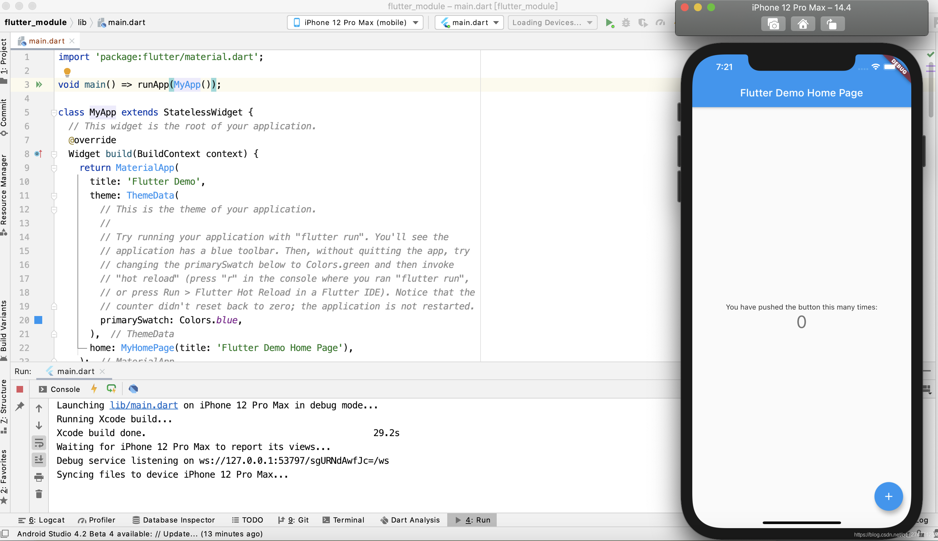Viewport: 938px width, 541px height.
Task: Tap the plus FloatingActionButton in the simulator
Action: coord(889,496)
